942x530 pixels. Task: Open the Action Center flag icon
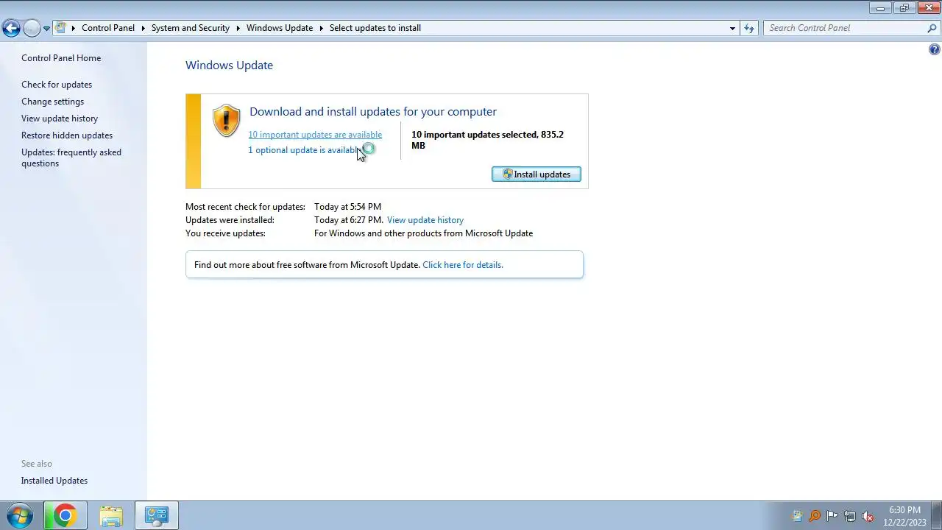832,516
